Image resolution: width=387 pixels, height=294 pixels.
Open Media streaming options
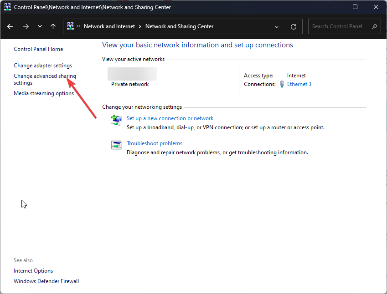tap(44, 93)
